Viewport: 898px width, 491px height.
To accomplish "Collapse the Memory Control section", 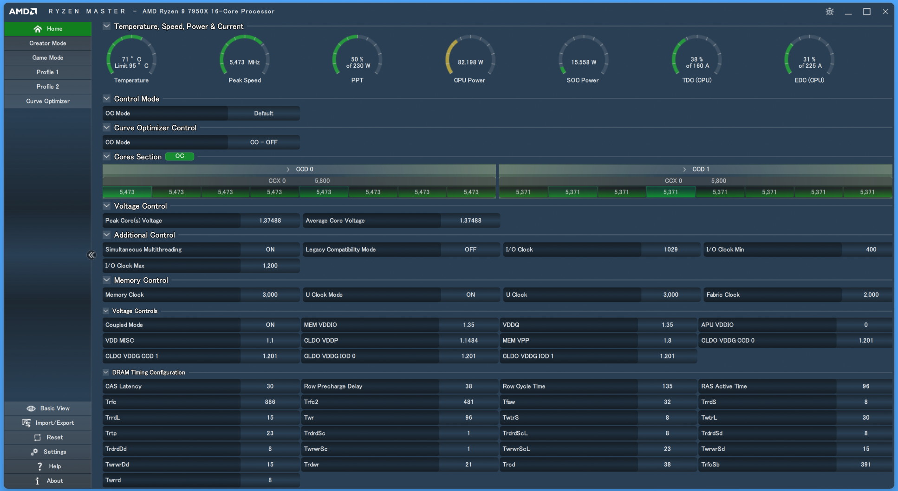I will pos(107,280).
